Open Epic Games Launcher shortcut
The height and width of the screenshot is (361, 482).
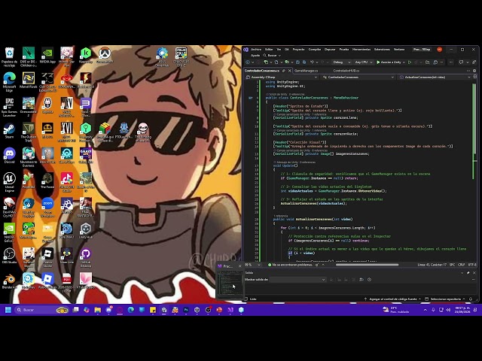[9, 107]
